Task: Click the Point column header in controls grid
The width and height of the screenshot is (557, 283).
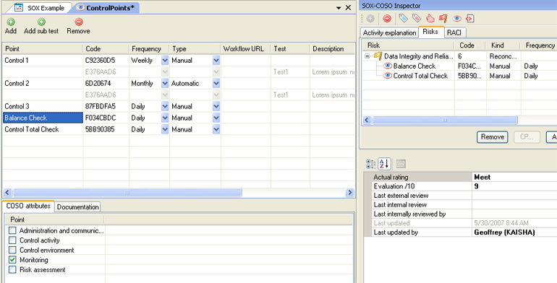Action: pos(43,49)
